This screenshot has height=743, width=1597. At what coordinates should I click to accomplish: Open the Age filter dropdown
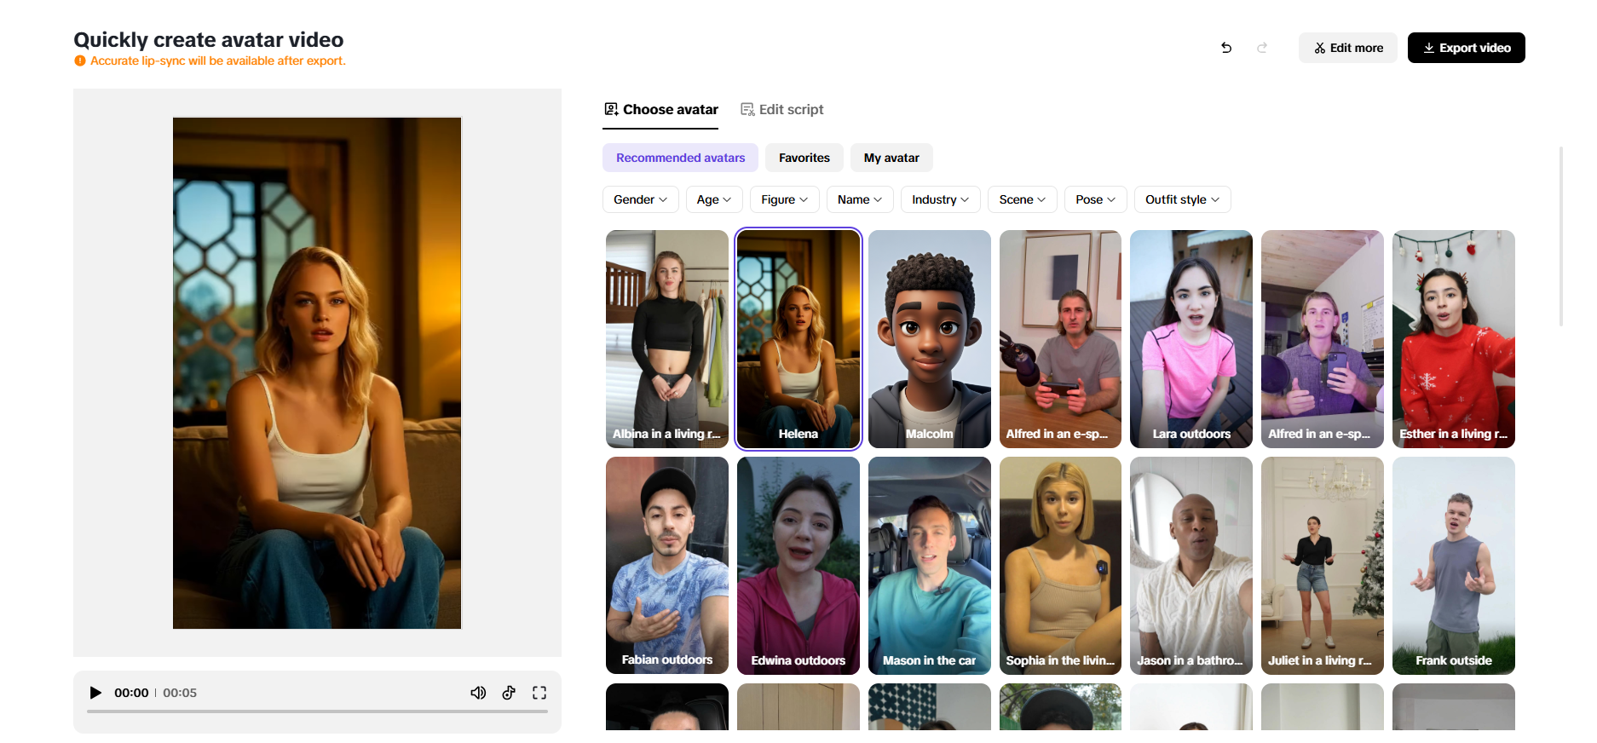pos(714,199)
